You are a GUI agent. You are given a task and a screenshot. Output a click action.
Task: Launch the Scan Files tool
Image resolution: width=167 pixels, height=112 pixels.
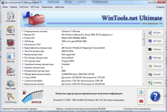pos(10,31)
